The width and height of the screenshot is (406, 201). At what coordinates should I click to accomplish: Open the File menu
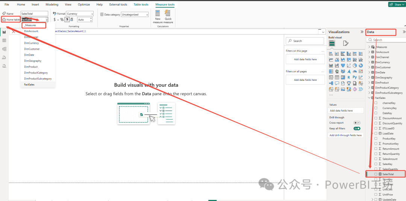7,5
